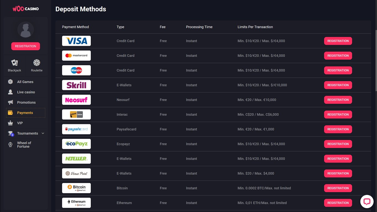Click the user avatar placeholder
The image size is (377, 212).
[x=25, y=30]
